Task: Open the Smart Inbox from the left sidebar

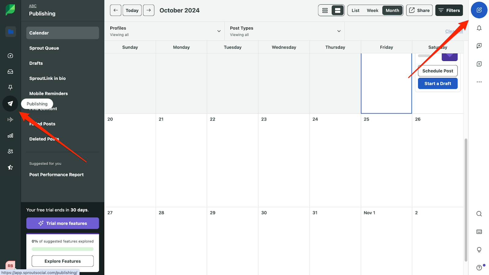Action: (x=10, y=72)
